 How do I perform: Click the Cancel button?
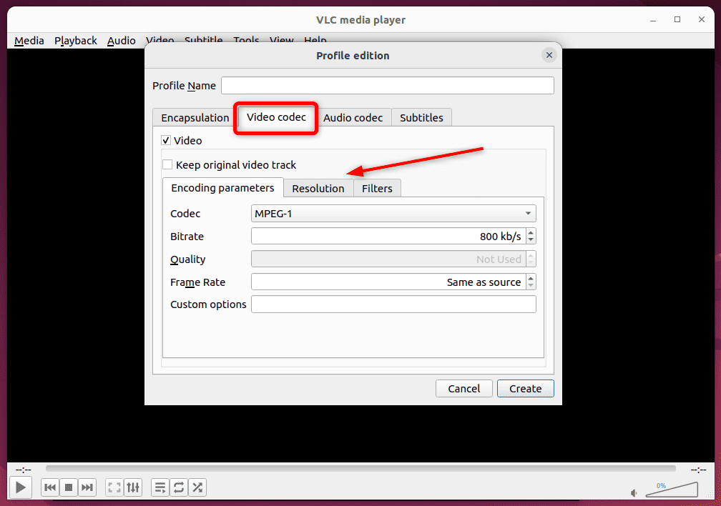[x=464, y=388]
